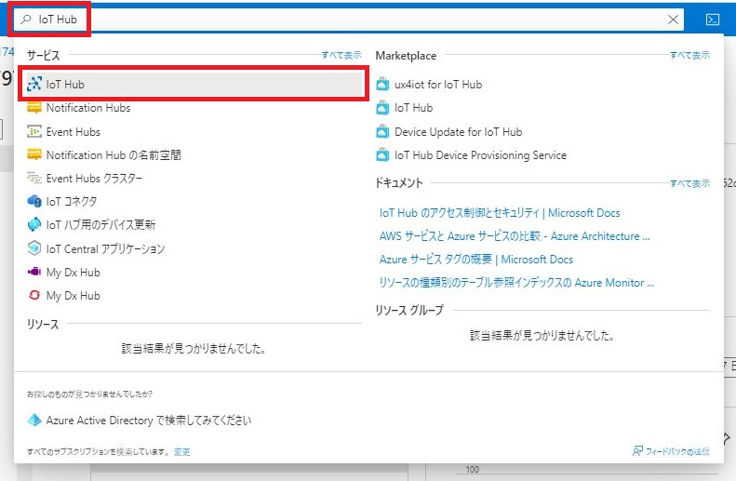Click IoT Central アプリケーション icon
This screenshot has width=736, height=481.
coord(34,248)
